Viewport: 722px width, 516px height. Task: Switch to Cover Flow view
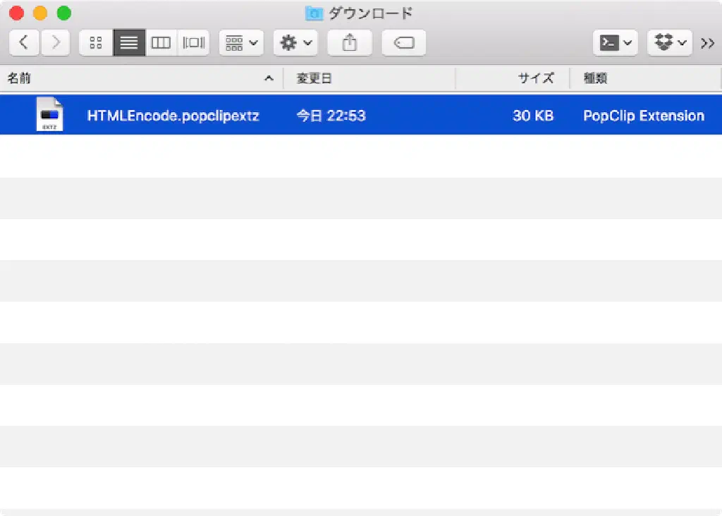(x=193, y=43)
